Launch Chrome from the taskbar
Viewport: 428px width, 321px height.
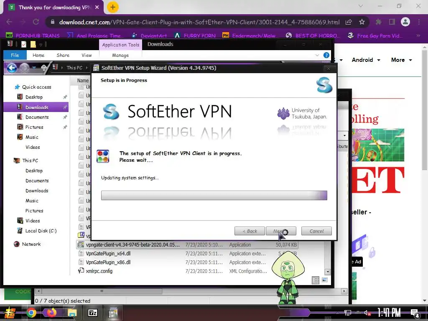[x=31, y=313]
